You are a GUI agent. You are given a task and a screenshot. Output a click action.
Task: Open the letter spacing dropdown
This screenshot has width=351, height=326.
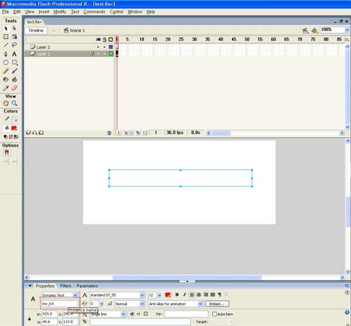point(102,304)
